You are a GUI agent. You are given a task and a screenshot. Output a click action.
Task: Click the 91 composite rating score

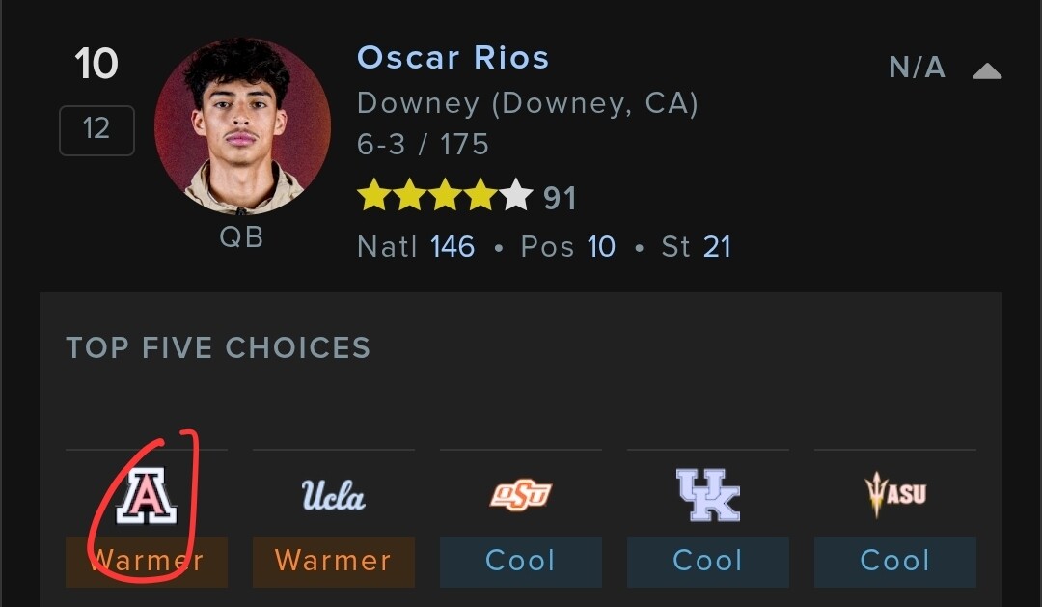[x=560, y=199]
